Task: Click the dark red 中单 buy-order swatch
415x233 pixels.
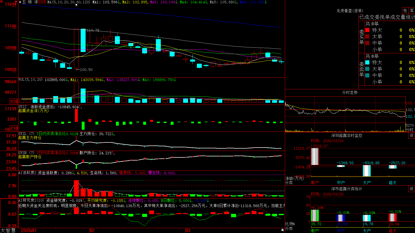Action: point(367,43)
